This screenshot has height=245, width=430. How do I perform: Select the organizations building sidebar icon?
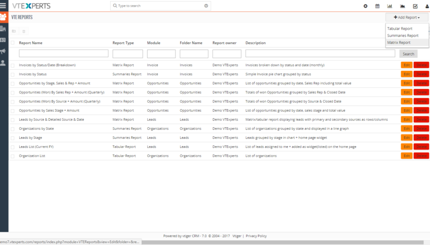click(x=3, y=28)
